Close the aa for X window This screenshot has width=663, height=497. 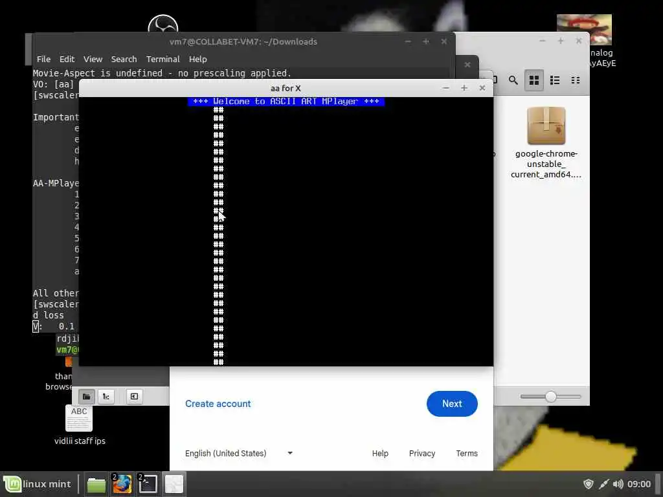pyautogui.click(x=482, y=88)
